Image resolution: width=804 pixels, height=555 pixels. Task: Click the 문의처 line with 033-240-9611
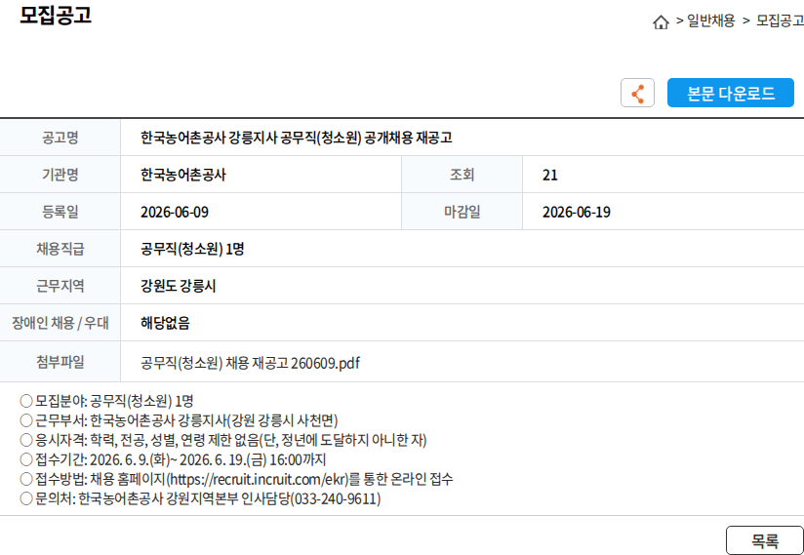[x=200, y=498]
